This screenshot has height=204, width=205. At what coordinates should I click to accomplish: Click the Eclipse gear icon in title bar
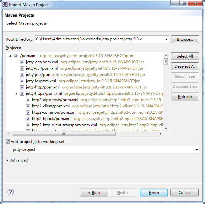(5, 5)
